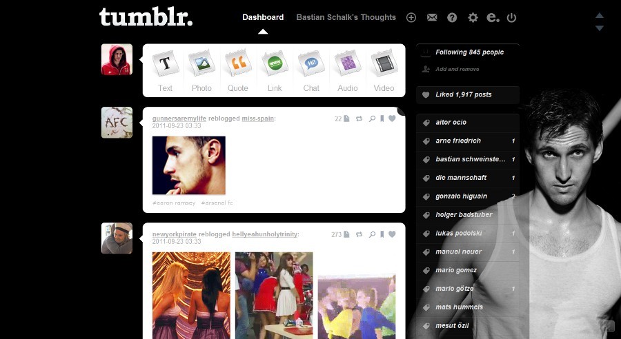The image size is (621, 339).
Task: Select tracked tag lukas podolski
Action: pos(468,234)
